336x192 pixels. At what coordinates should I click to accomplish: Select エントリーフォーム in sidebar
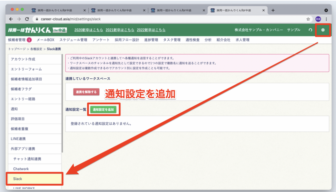[x=35, y=69]
